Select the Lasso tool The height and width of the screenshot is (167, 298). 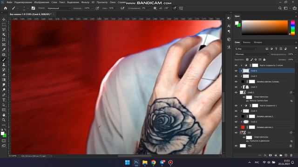click(4, 30)
